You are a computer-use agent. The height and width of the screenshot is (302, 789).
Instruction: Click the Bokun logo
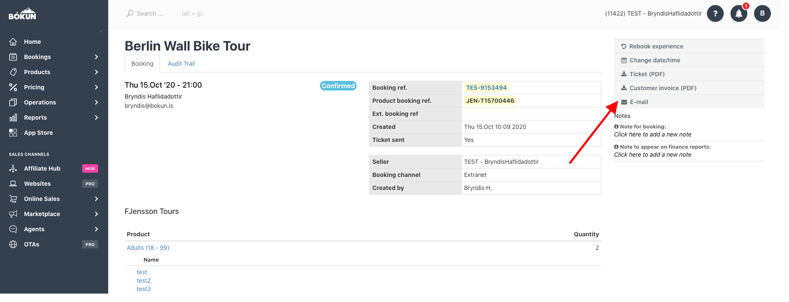(22, 14)
